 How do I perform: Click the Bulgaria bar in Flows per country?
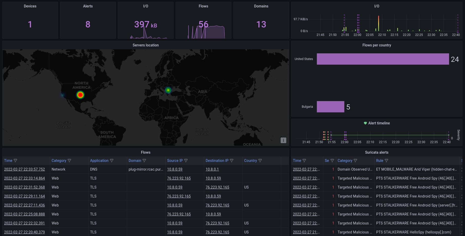tap(330, 107)
